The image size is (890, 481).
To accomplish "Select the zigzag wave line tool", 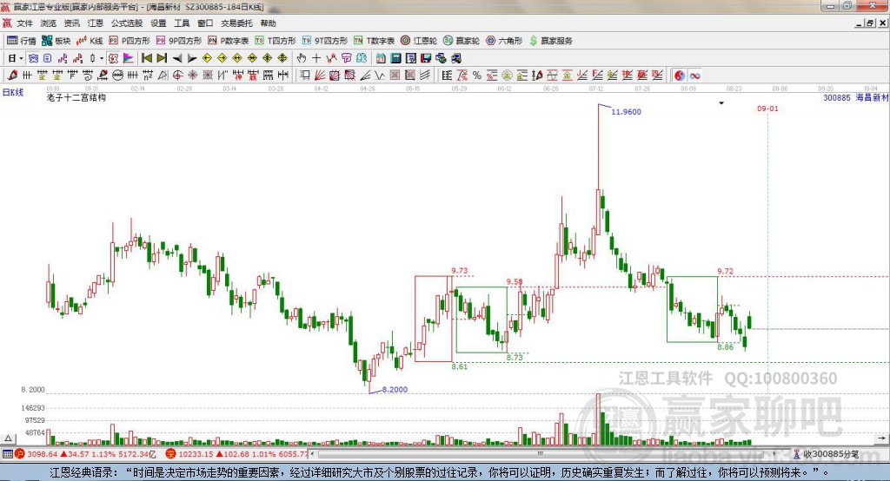I will click(x=380, y=76).
